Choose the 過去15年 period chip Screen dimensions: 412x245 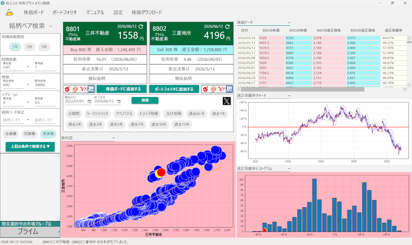(182, 124)
